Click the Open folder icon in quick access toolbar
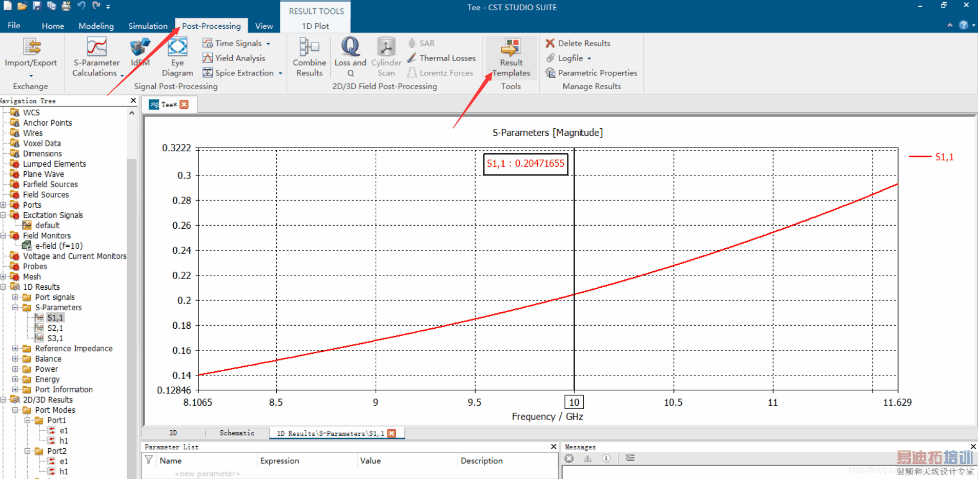 [22, 6]
